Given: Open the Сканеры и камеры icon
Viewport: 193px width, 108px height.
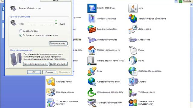Looking at the screenshot, I should pyautogui.click(x=51, y=92).
